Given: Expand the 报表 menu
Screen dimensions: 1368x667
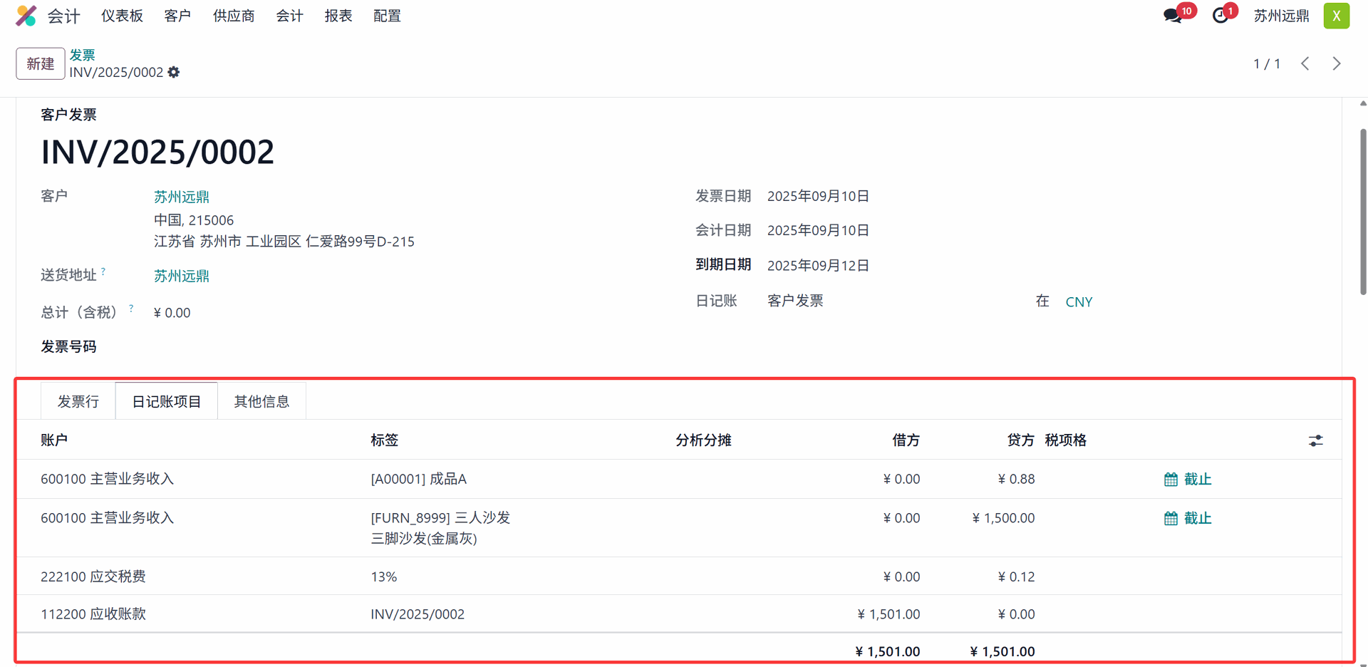Looking at the screenshot, I should (x=338, y=16).
